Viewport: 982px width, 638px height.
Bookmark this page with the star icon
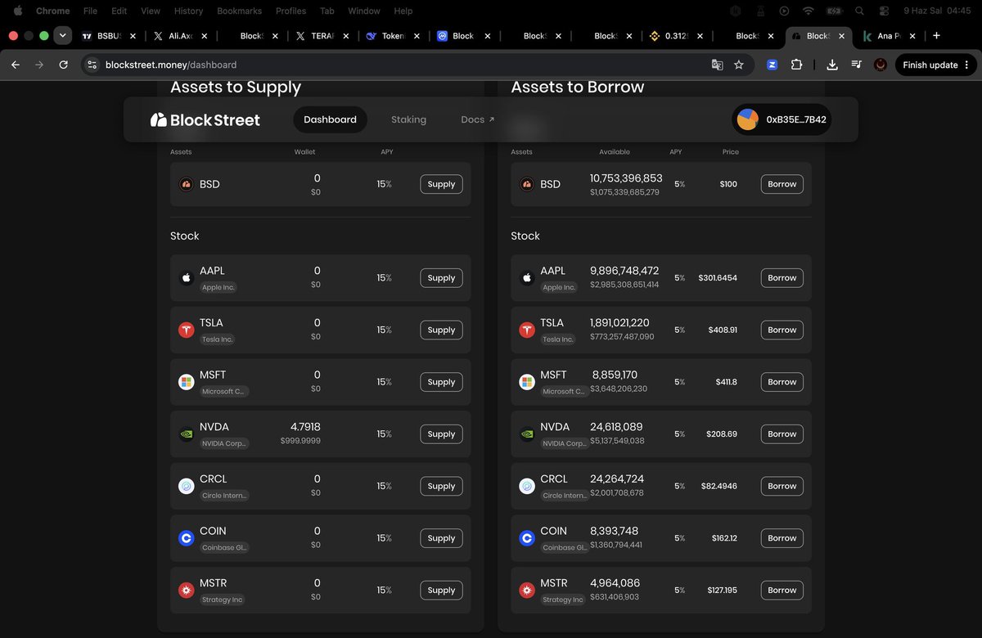[739, 65]
